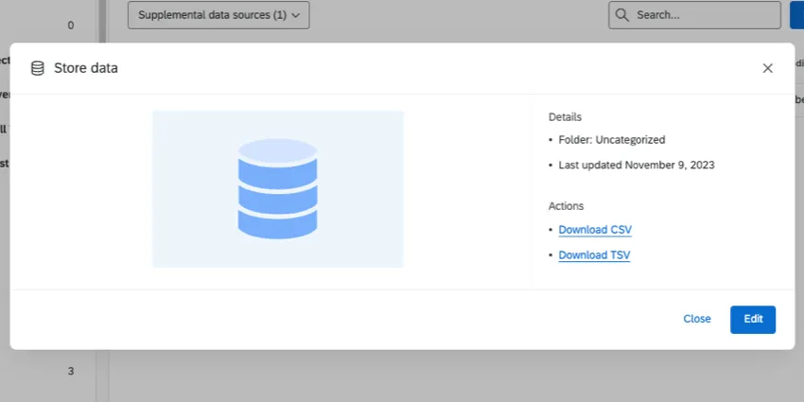Screen dimensions: 804x402
Task: Click the large blue database illustration
Action: (x=277, y=188)
